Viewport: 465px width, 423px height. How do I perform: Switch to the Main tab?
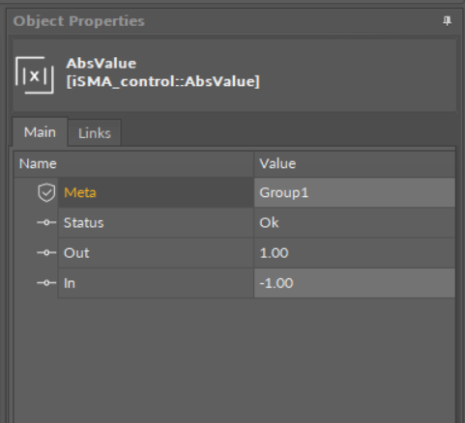[40, 132]
